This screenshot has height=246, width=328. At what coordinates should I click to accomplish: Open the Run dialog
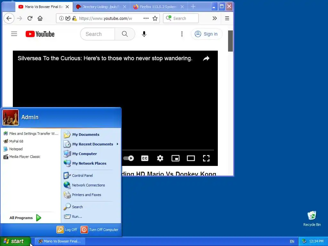pos(73,217)
